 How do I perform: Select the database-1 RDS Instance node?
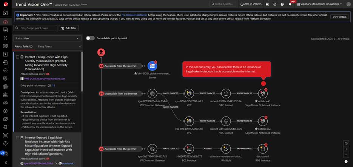(x=263, y=149)
